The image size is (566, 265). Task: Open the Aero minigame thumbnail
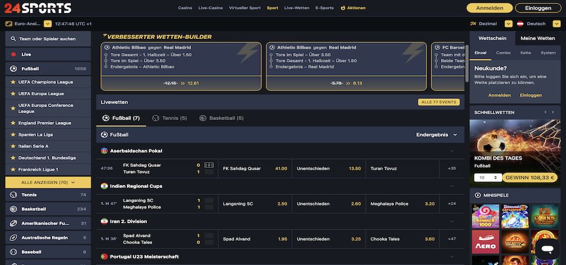(485, 242)
